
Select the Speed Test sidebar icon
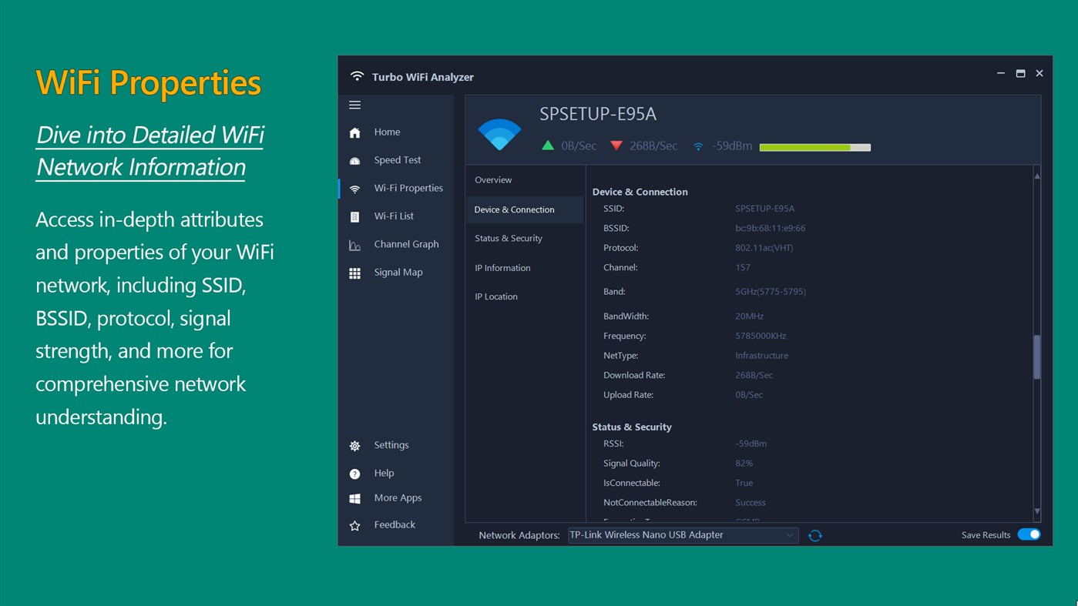click(354, 159)
